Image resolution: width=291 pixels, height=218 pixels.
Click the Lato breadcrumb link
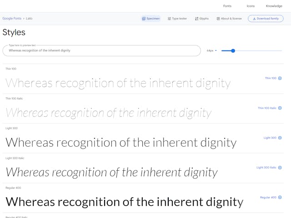(29, 18)
